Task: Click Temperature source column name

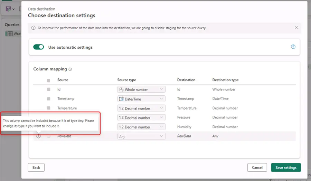Action: point(67,108)
